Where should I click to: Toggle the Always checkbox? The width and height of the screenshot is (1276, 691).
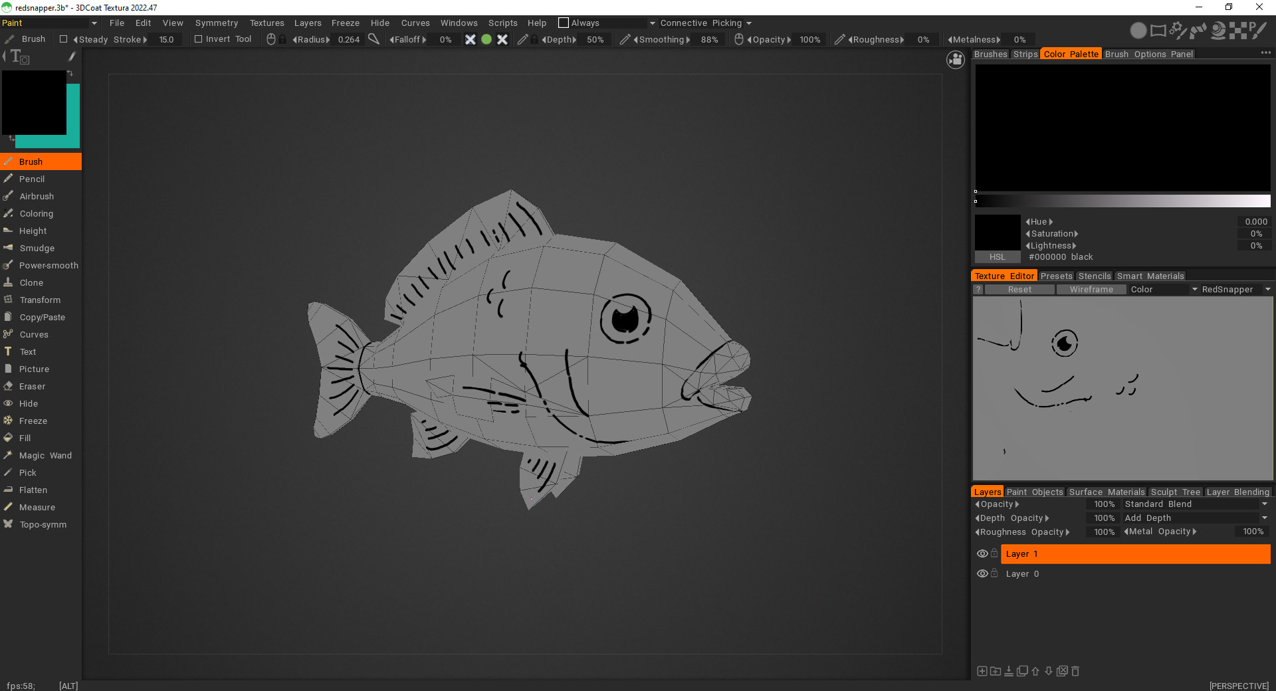(564, 23)
